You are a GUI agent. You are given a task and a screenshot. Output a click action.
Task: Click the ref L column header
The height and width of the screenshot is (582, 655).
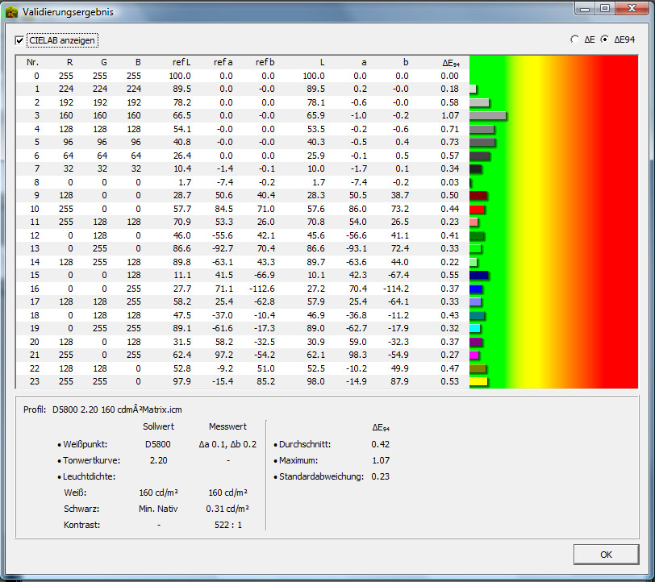click(x=181, y=62)
